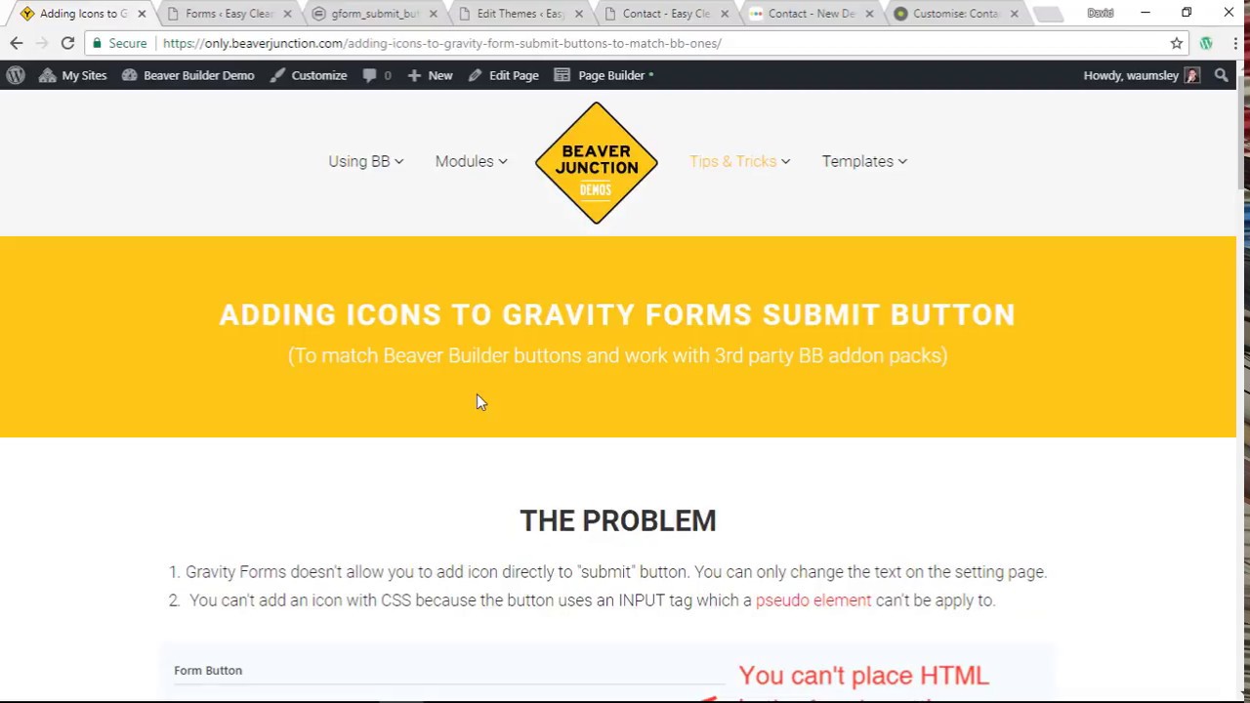Switch to the Forms ‹ Easy Clean tab
1250x703 pixels.
pos(229,14)
